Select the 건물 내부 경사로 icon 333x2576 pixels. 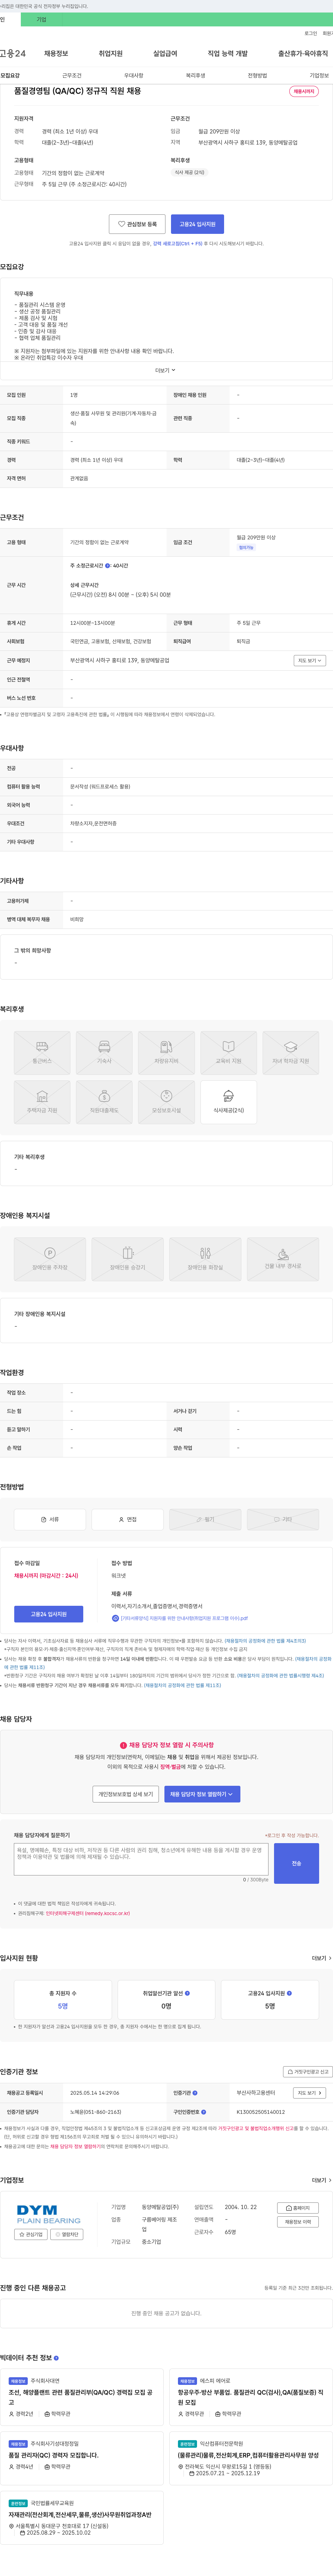tap(283, 1259)
